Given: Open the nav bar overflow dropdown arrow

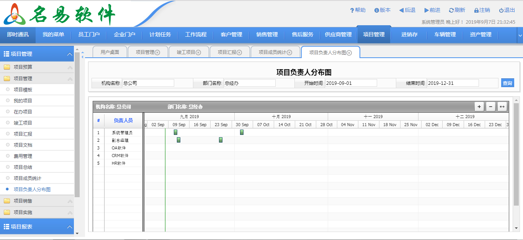Looking at the screenshot, I should [x=520, y=35].
